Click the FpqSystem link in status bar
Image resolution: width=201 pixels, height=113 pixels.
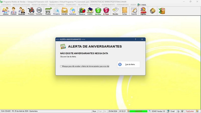190,111
